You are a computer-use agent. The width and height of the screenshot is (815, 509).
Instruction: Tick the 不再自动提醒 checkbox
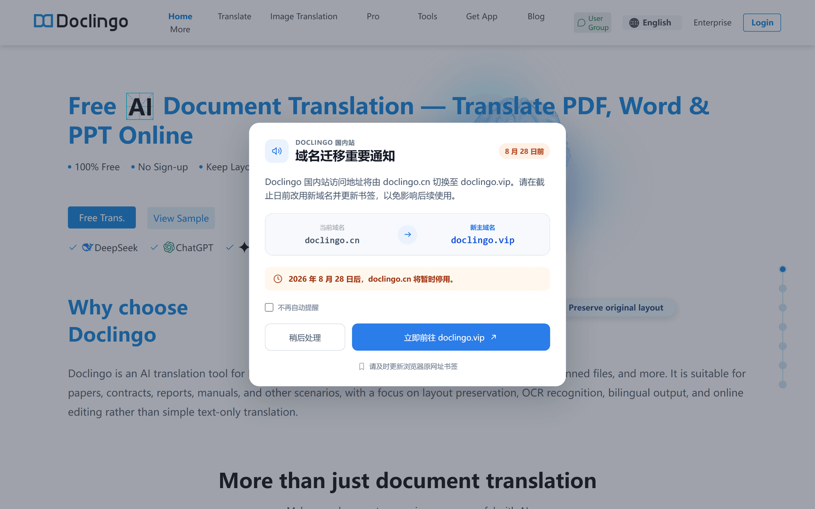tap(269, 308)
